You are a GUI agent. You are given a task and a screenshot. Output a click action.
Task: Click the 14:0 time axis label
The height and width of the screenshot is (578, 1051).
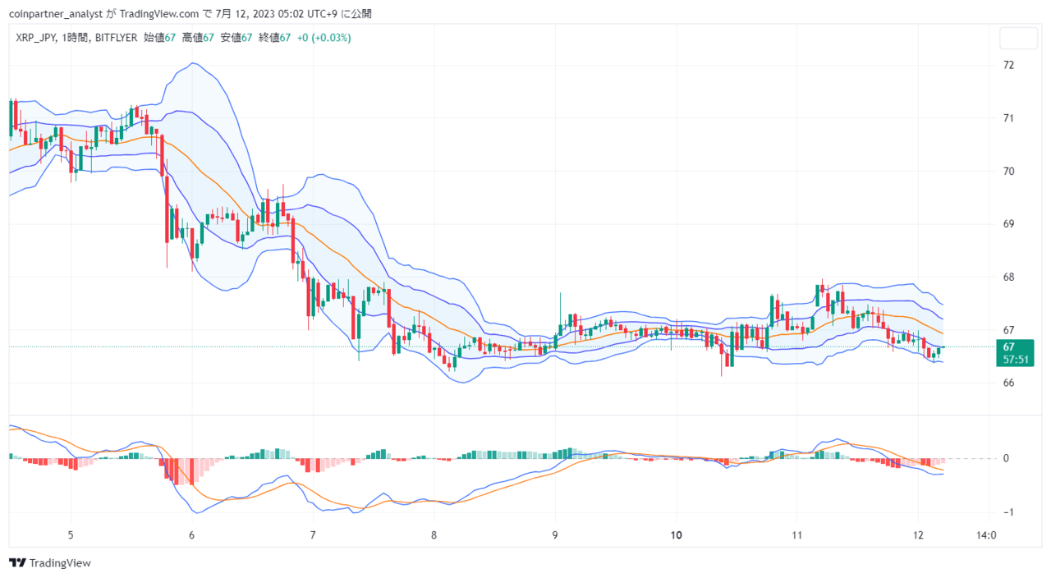point(986,534)
